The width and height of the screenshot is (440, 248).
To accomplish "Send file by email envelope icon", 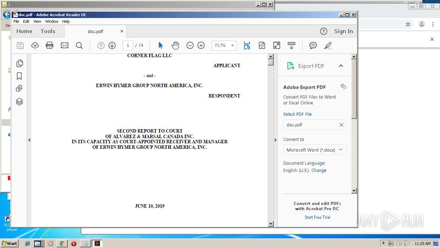I will tap(65, 45).
